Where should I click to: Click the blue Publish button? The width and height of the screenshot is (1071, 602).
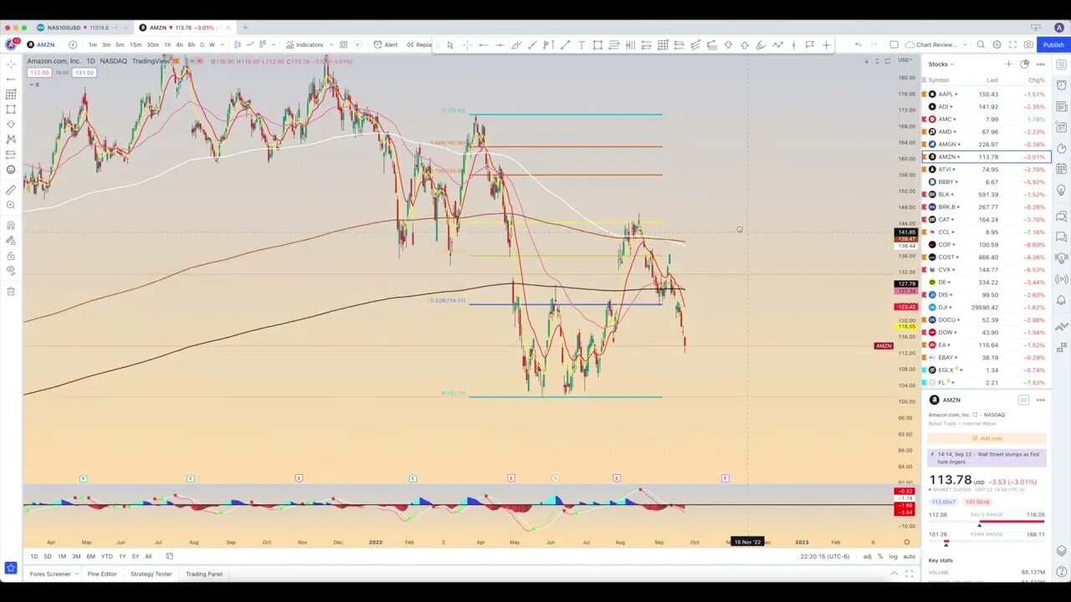point(1053,44)
